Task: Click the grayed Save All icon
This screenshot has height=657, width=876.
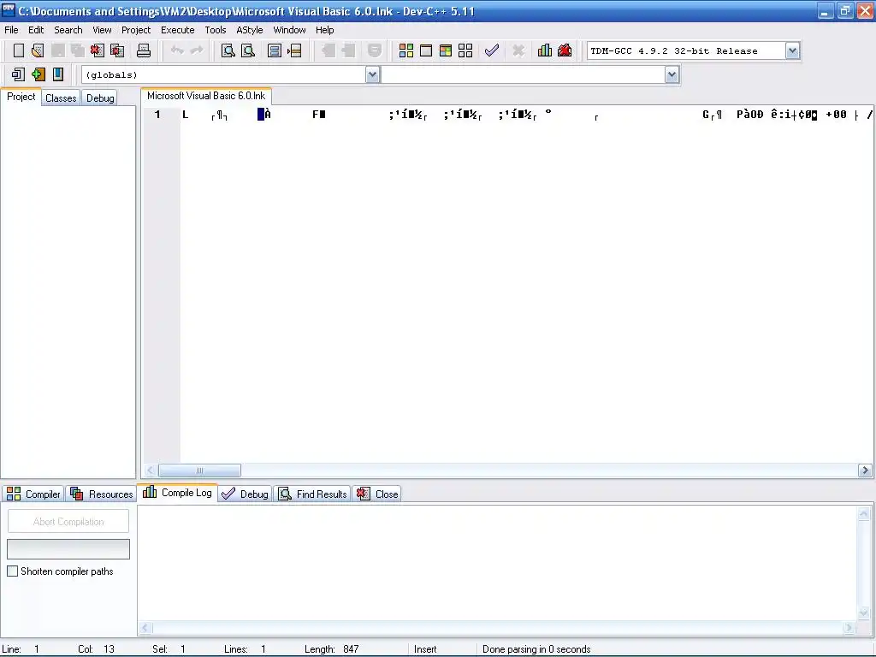Action: [78, 50]
